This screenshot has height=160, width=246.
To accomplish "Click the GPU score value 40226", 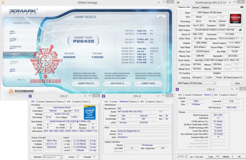I will click(69, 57).
